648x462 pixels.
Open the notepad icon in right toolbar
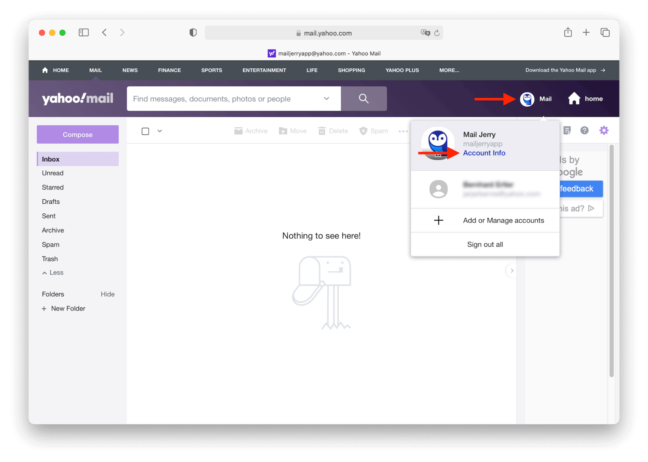click(567, 131)
